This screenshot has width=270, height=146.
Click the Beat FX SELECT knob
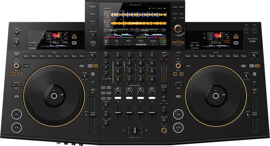point(164,90)
